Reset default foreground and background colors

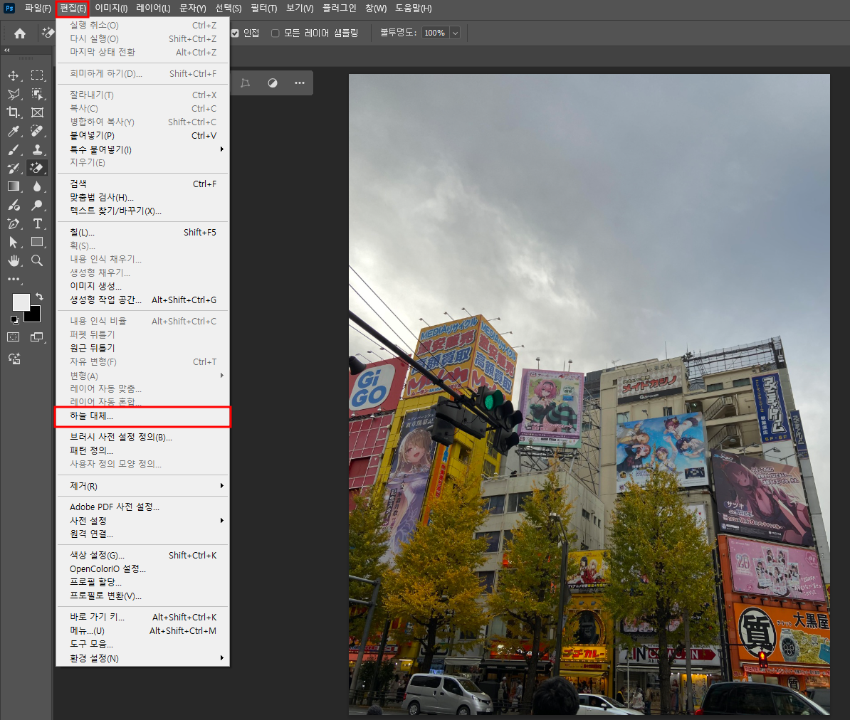point(15,320)
